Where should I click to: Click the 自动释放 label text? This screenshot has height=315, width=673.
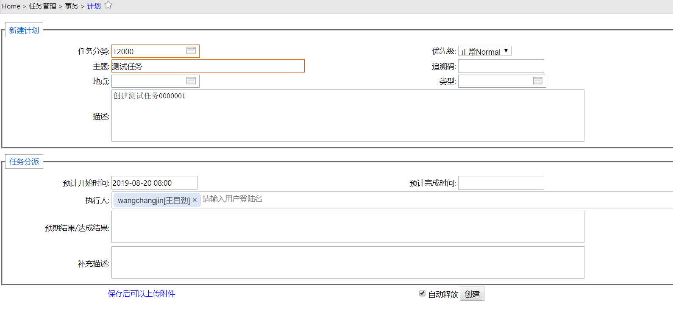click(443, 294)
